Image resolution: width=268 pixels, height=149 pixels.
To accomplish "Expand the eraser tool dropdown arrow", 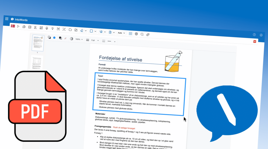I will (x=86, y=31).
